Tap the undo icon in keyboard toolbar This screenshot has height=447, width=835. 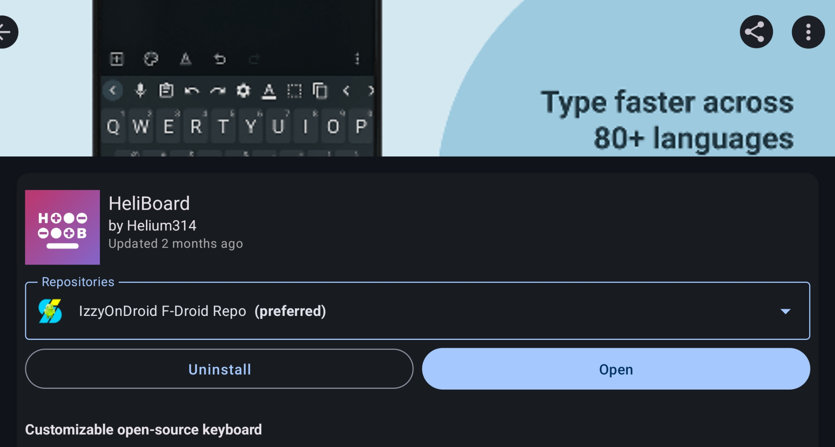pos(192,90)
